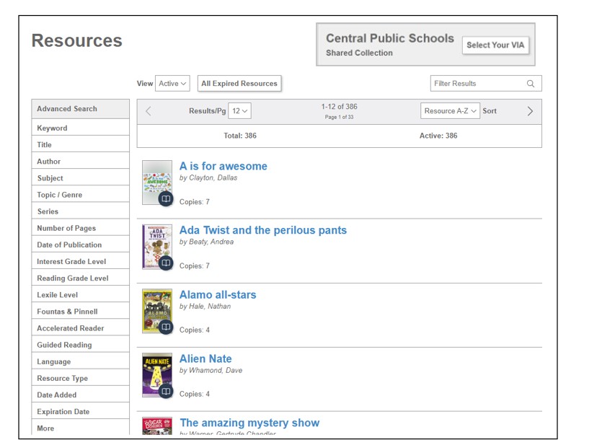615x440 pixels.
Task: Click the Select Your VIA button
Action: [495, 45]
